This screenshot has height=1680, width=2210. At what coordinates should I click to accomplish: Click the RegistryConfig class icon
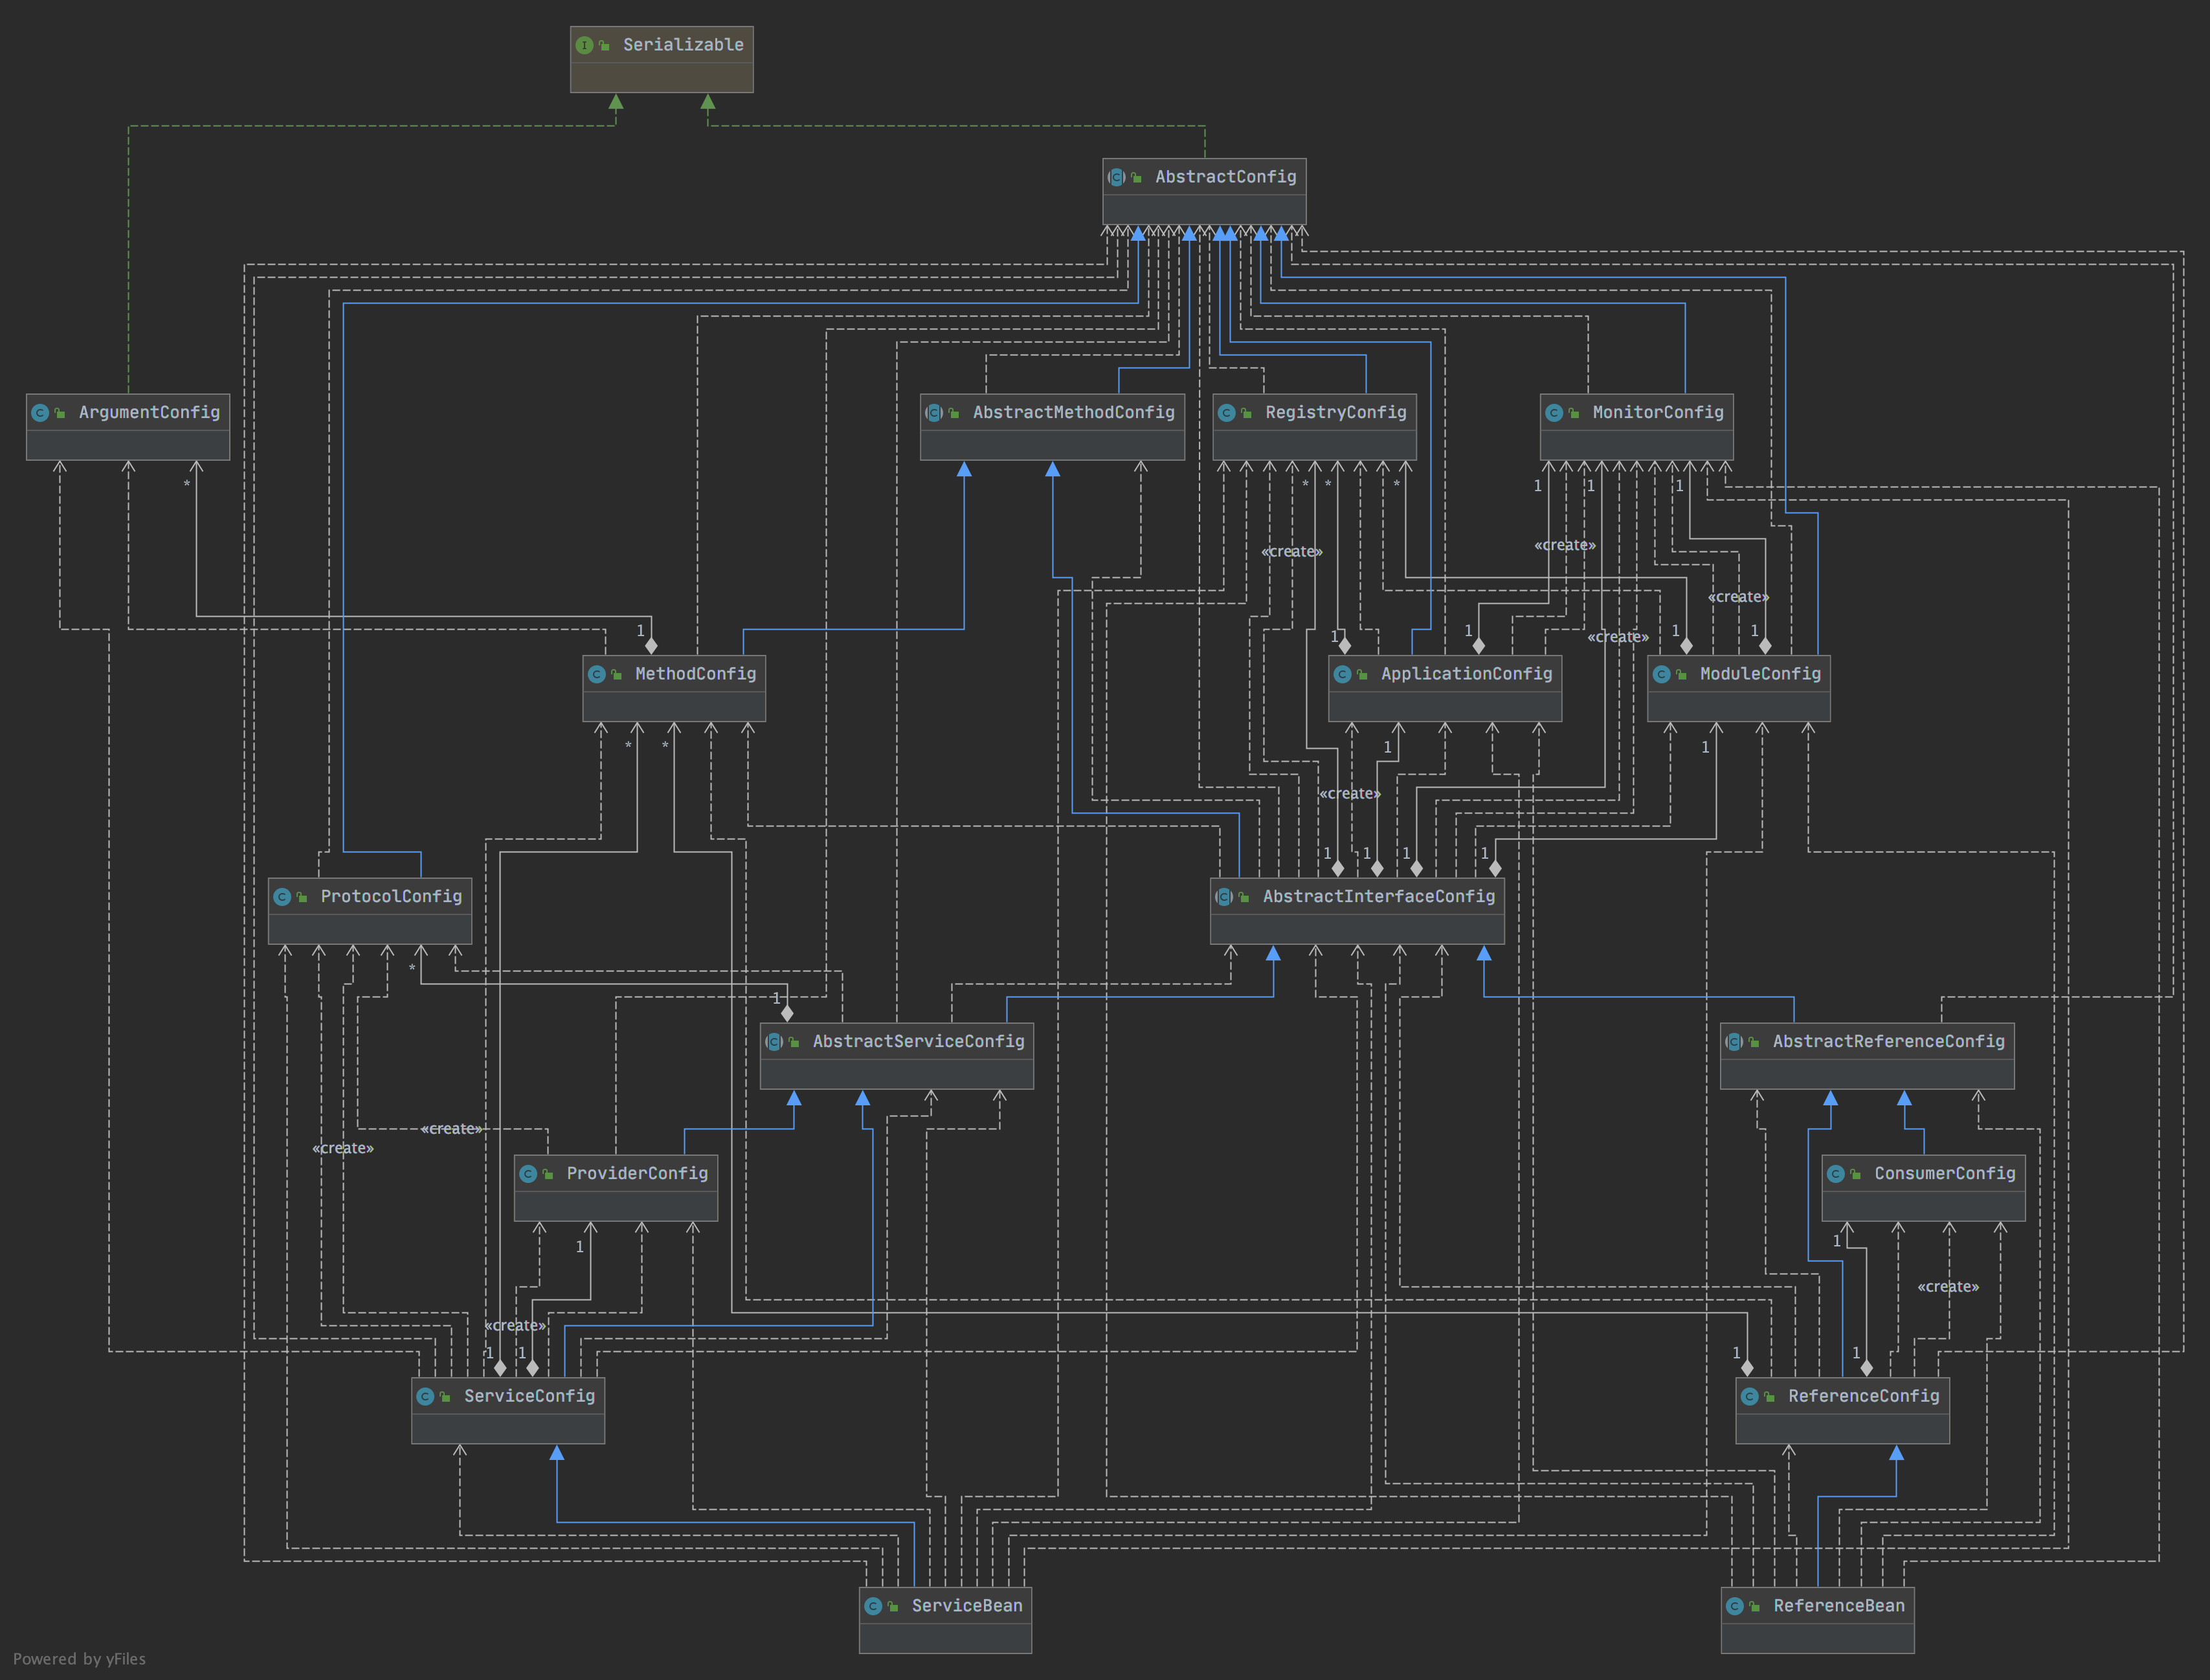(1227, 413)
